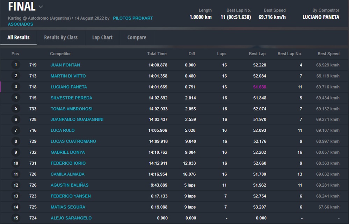Click the position 1 badge icon

[16, 65]
